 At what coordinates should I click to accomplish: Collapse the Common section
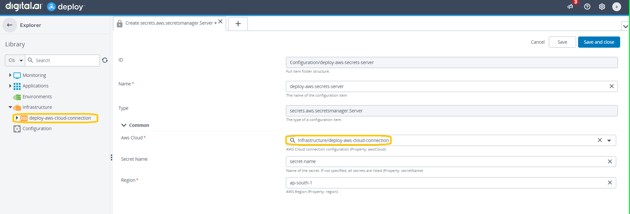(124, 125)
